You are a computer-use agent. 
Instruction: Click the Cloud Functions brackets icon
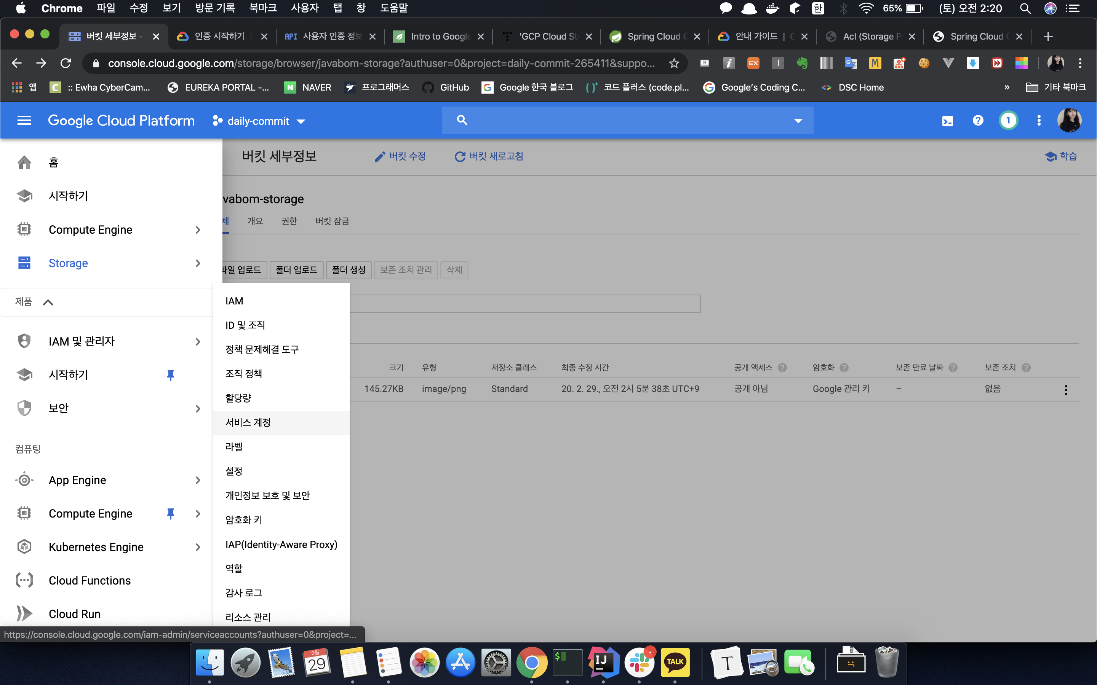(24, 580)
